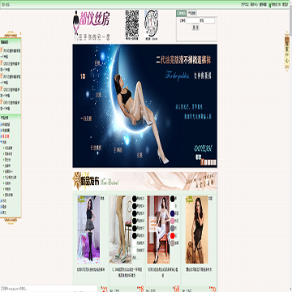Image resolution: width=292 pixels, height=292 pixels.
Task: Click the 78 price of green heels product
Action: (140, 289)
